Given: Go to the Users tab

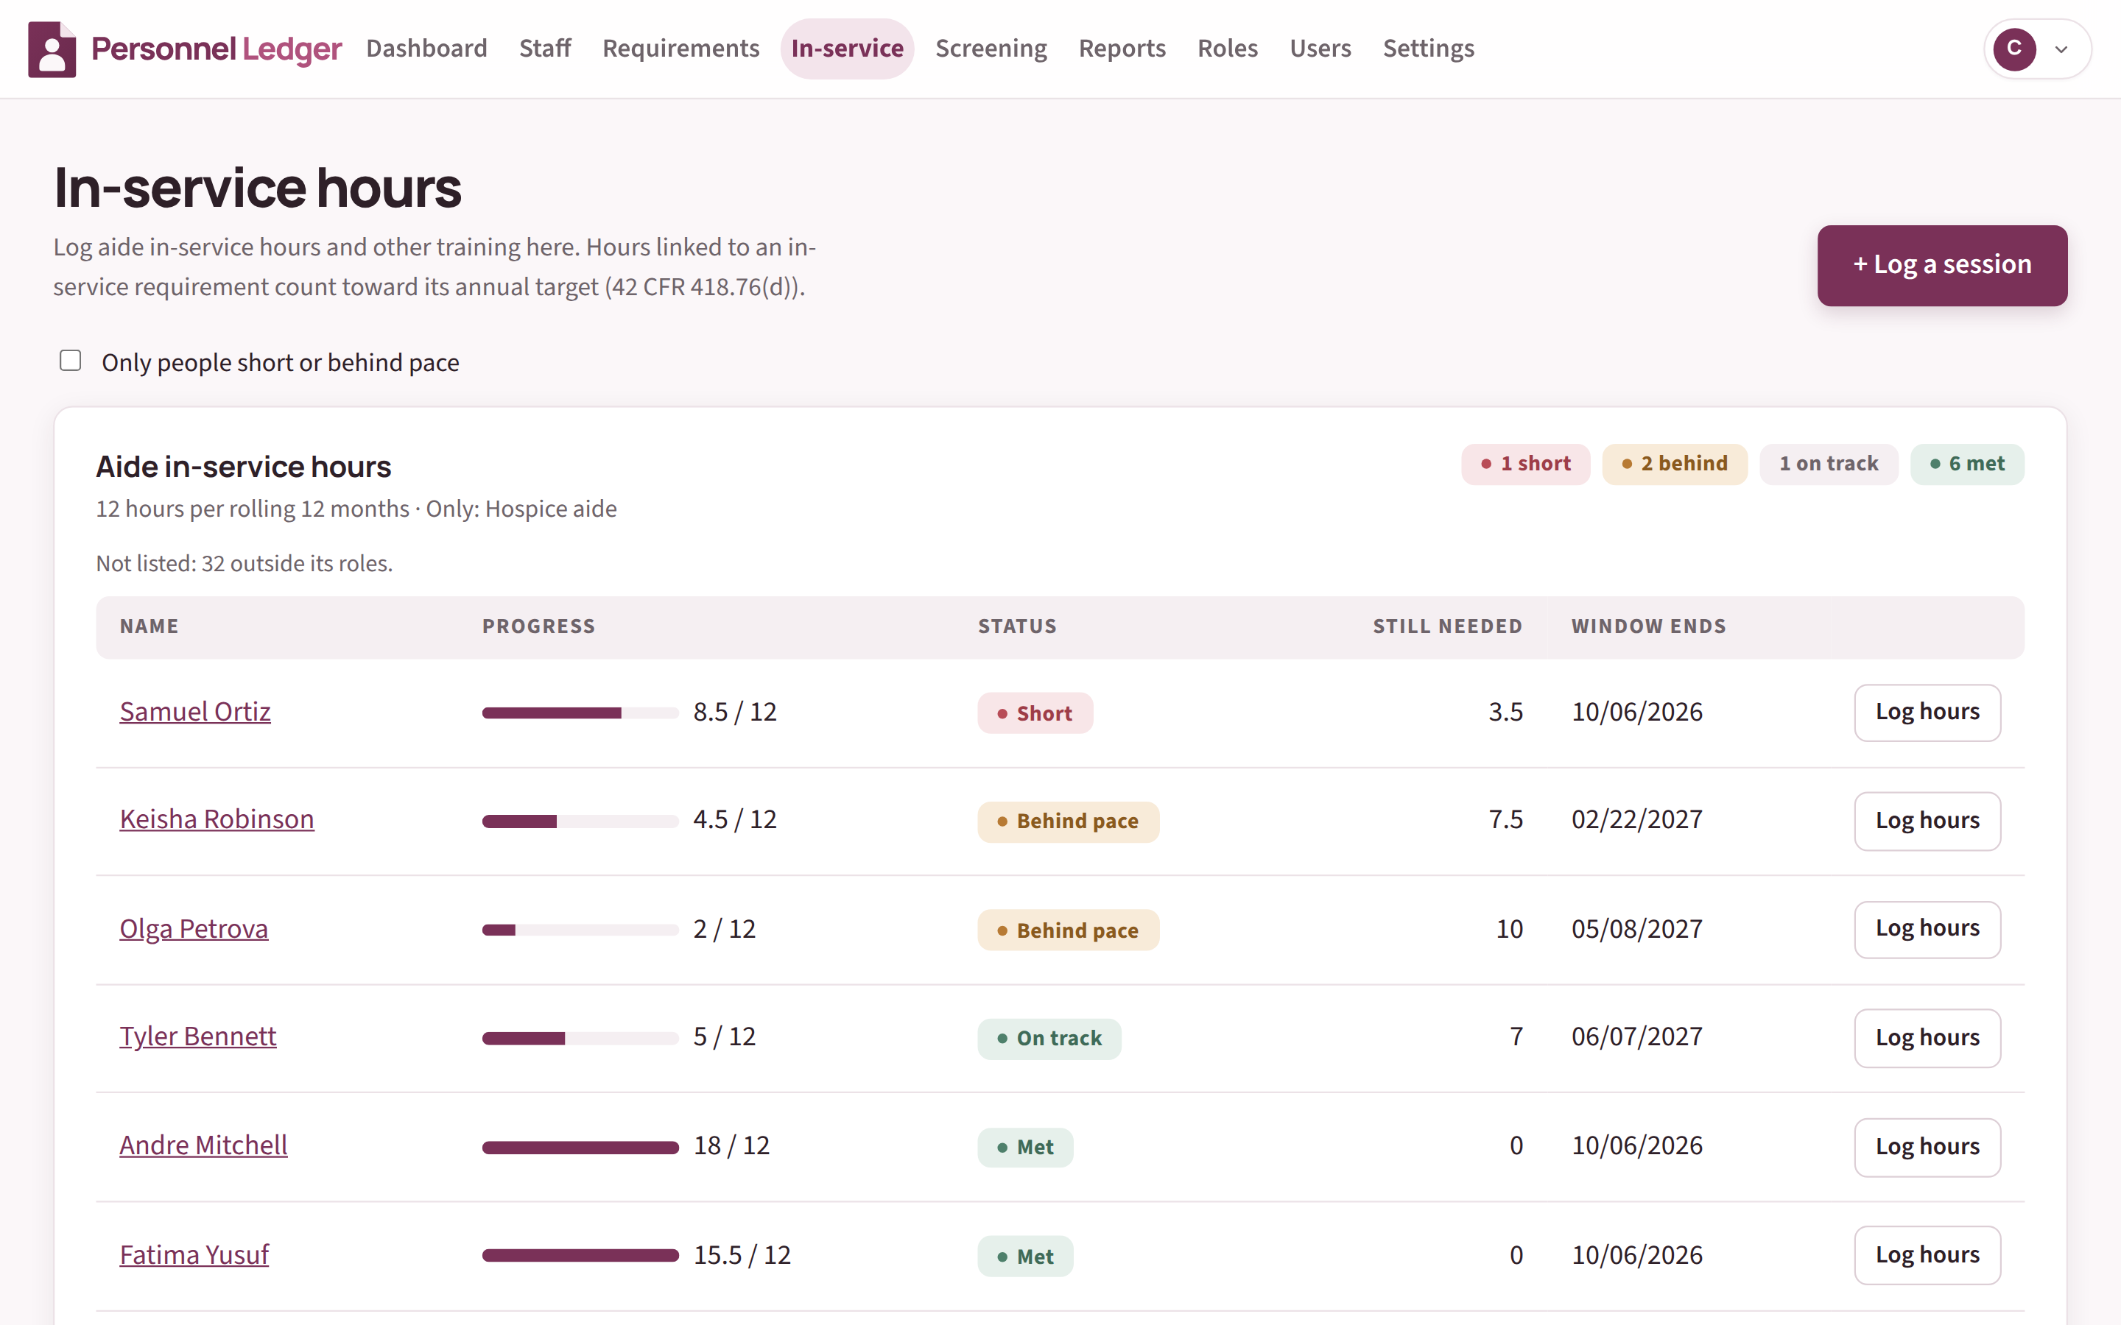Looking at the screenshot, I should point(1320,48).
